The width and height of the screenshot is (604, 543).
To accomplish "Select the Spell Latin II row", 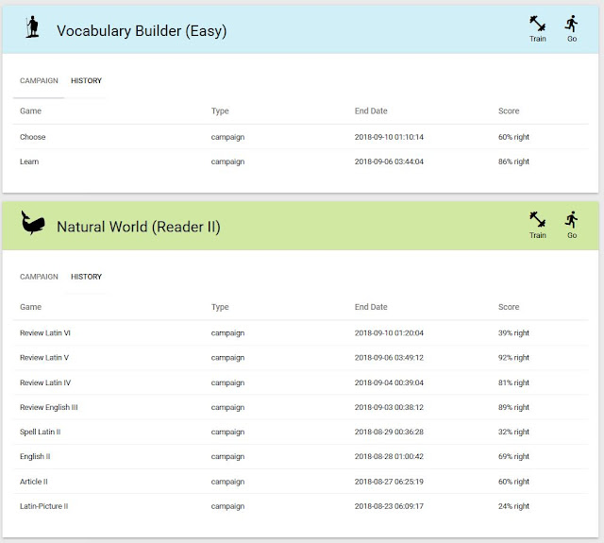I will (x=301, y=432).
